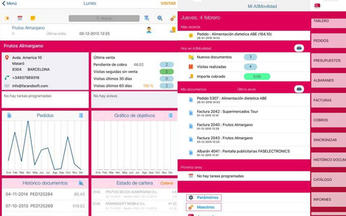Tap the Cobrar link in Estado de cartera
346x216 pixels.
coord(167,183)
